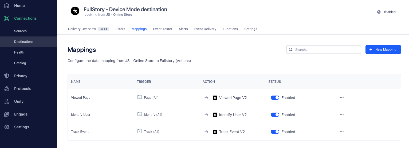Click the Engage icon in sidebar
The height and width of the screenshot is (148, 409).
pyautogui.click(x=7, y=114)
